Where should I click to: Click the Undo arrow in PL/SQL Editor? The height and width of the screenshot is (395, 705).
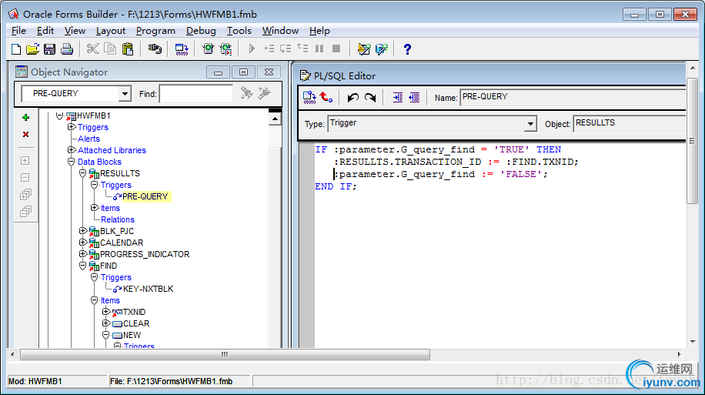tap(353, 97)
